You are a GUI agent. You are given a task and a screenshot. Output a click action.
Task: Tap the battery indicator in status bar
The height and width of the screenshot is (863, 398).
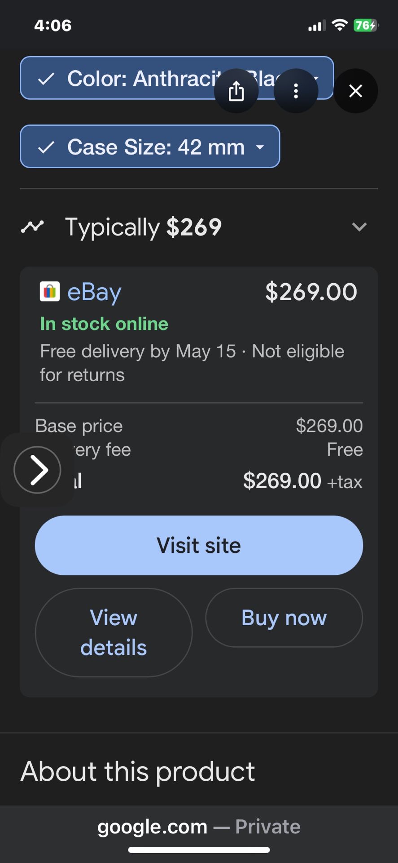pos(366,26)
